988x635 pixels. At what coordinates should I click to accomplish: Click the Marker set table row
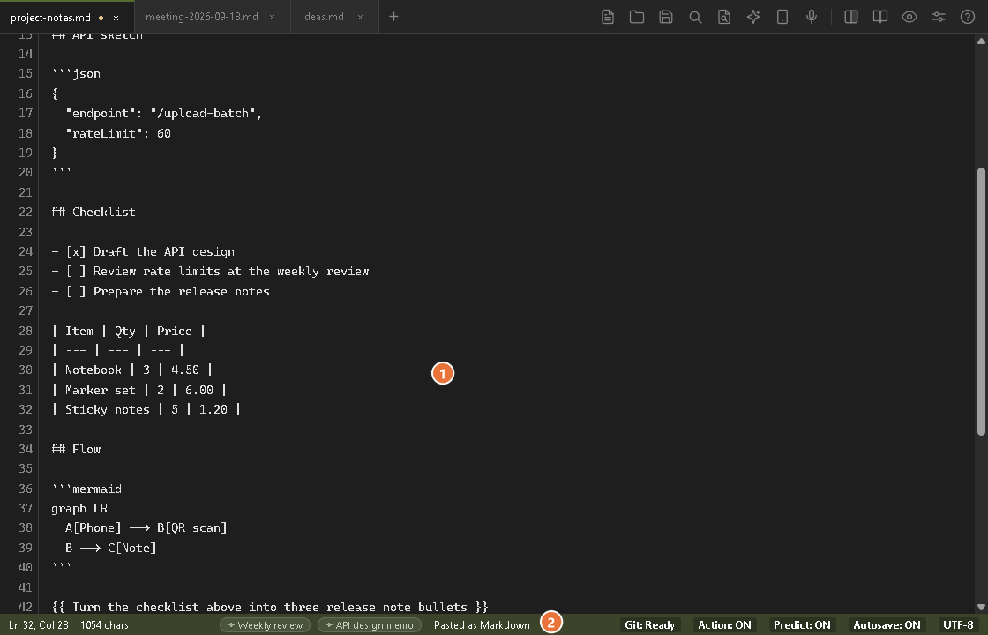pyautogui.click(x=139, y=389)
